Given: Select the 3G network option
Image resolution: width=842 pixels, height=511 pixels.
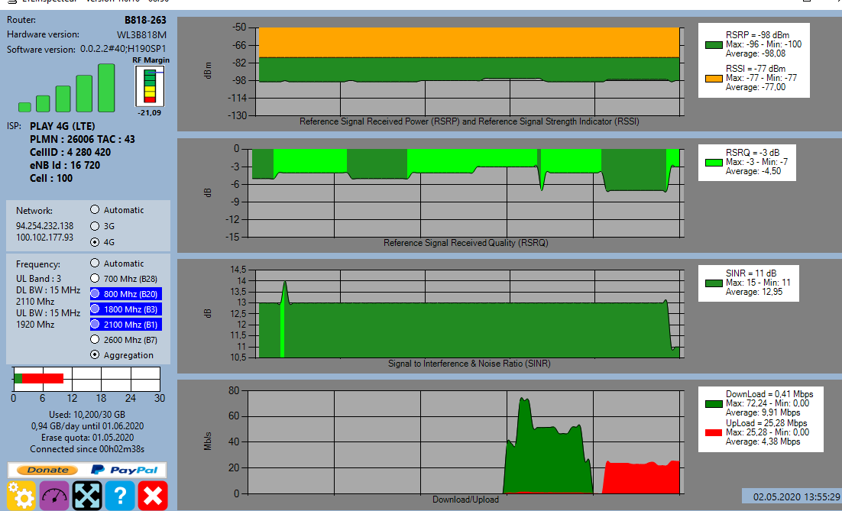Looking at the screenshot, I should 95,225.
